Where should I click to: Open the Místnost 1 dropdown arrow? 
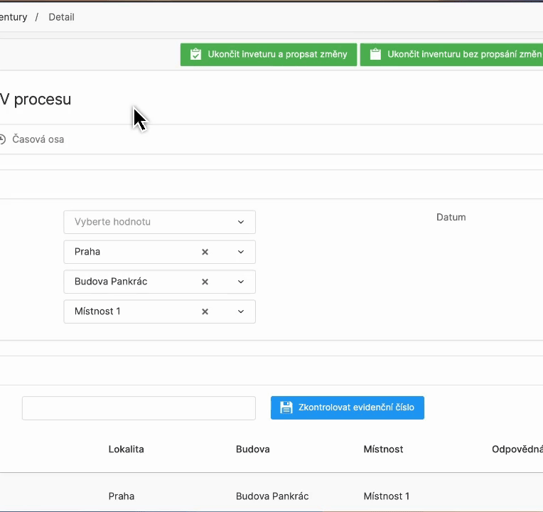pos(241,311)
